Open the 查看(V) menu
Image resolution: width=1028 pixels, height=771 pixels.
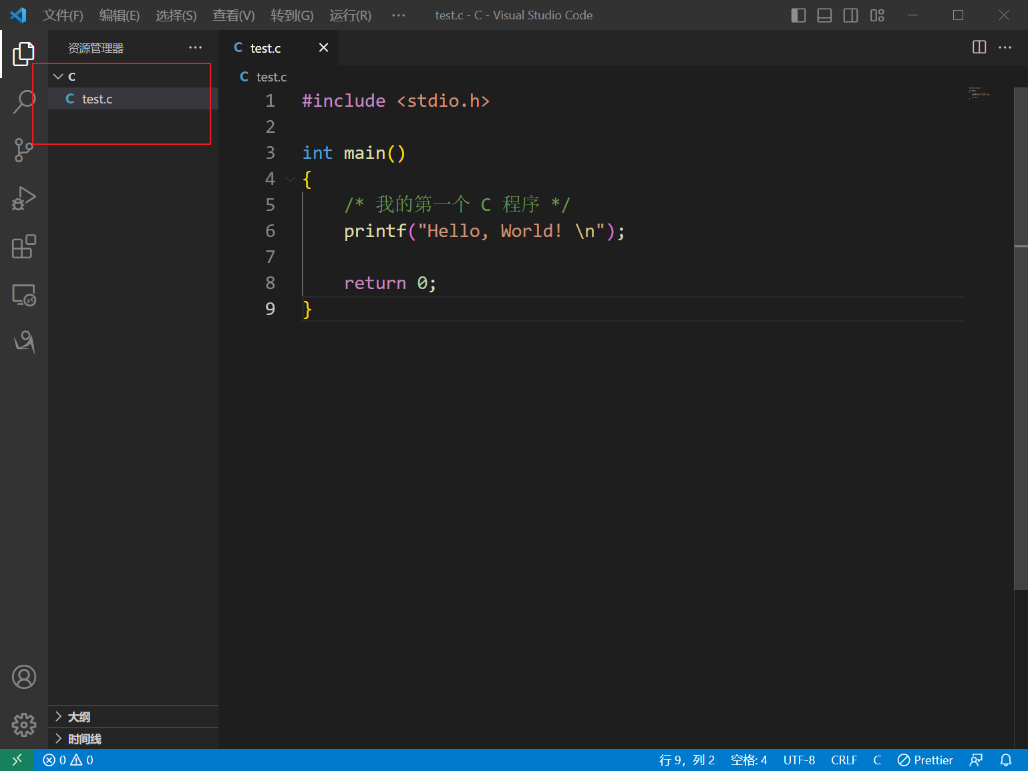234,15
